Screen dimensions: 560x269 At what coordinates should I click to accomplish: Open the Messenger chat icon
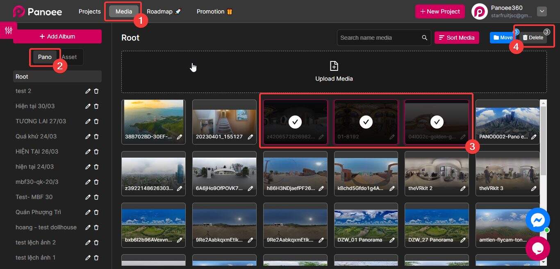537,220
